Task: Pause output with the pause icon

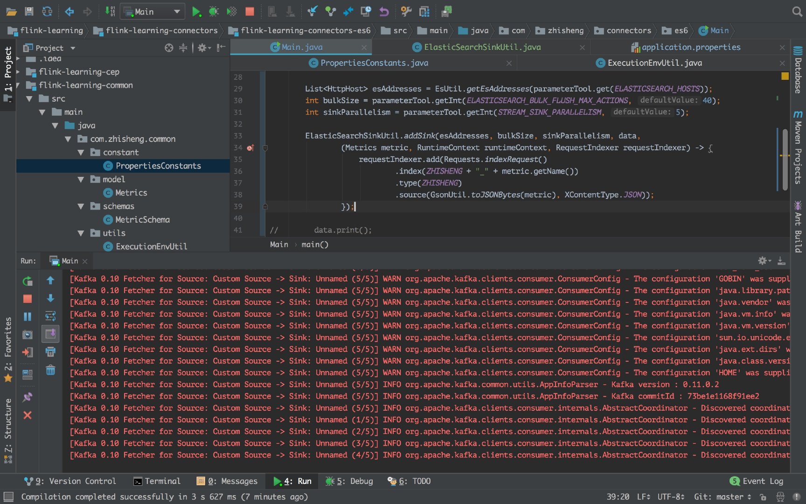Action: (x=28, y=316)
